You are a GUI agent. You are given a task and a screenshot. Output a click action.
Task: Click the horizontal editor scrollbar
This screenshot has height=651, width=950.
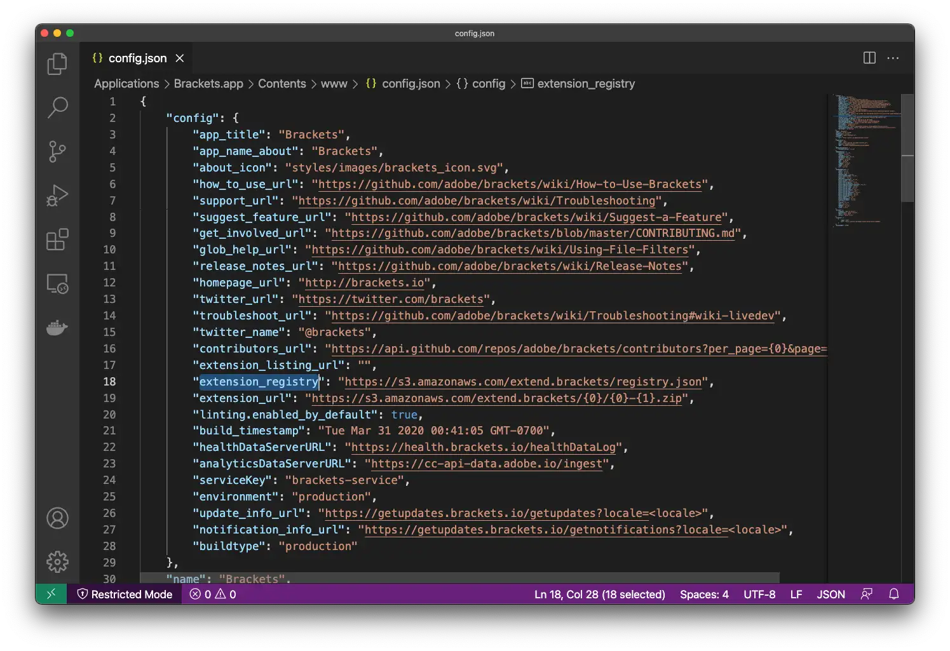pos(459,577)
